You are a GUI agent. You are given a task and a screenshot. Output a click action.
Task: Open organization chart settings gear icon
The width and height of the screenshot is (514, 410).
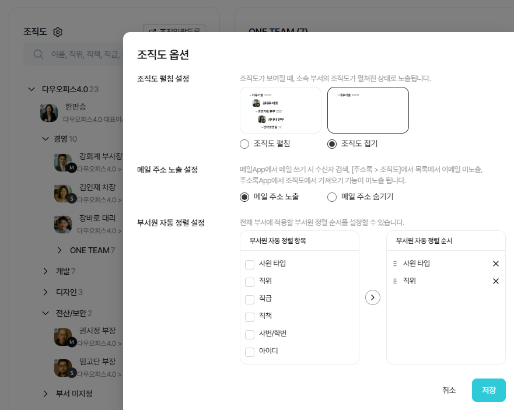pos(57,32)
